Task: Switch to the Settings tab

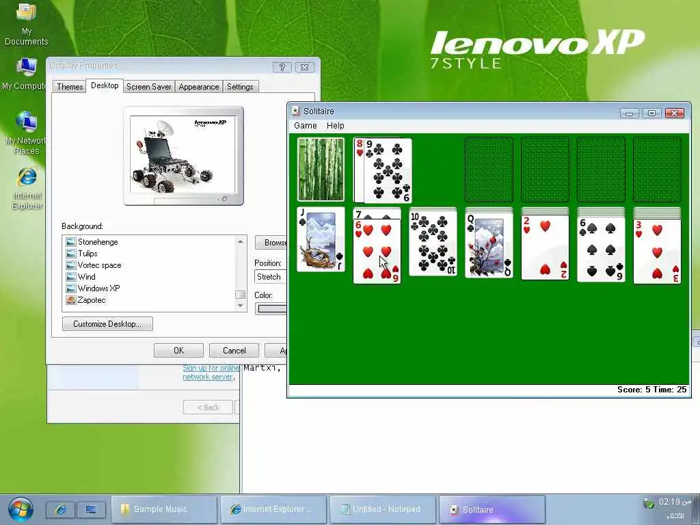Action: coord(240,87)
